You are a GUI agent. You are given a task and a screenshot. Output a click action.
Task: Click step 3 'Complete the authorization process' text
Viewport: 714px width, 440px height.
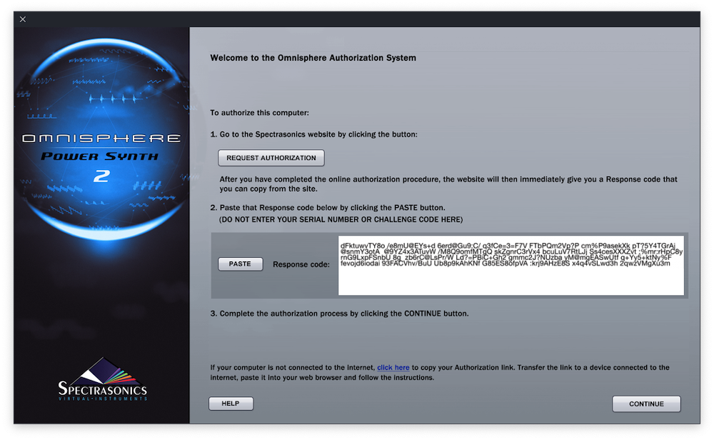339,314
